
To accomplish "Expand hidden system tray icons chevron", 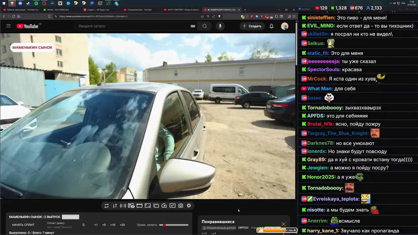I will [390, 3].
